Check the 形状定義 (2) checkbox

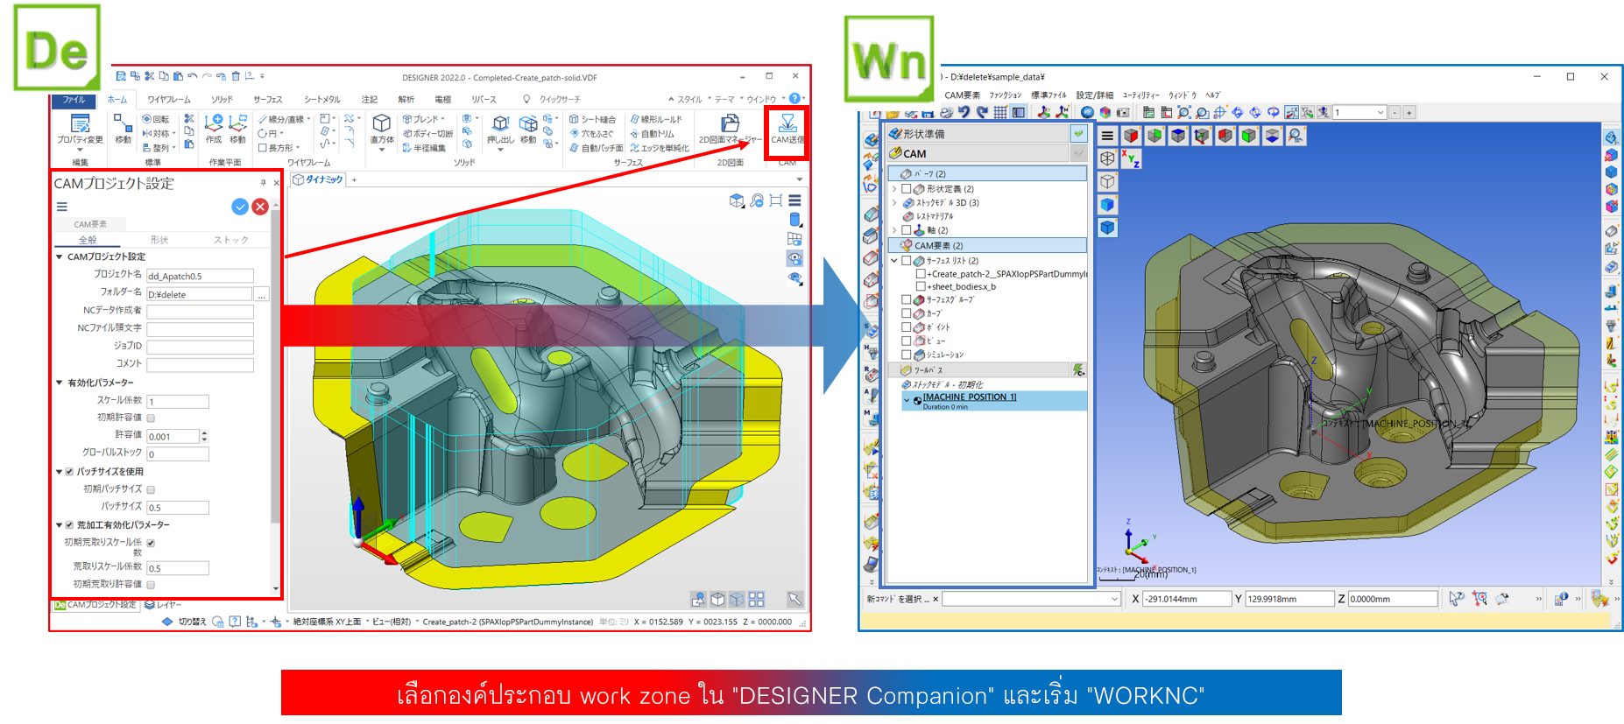(x=907, y=188)
